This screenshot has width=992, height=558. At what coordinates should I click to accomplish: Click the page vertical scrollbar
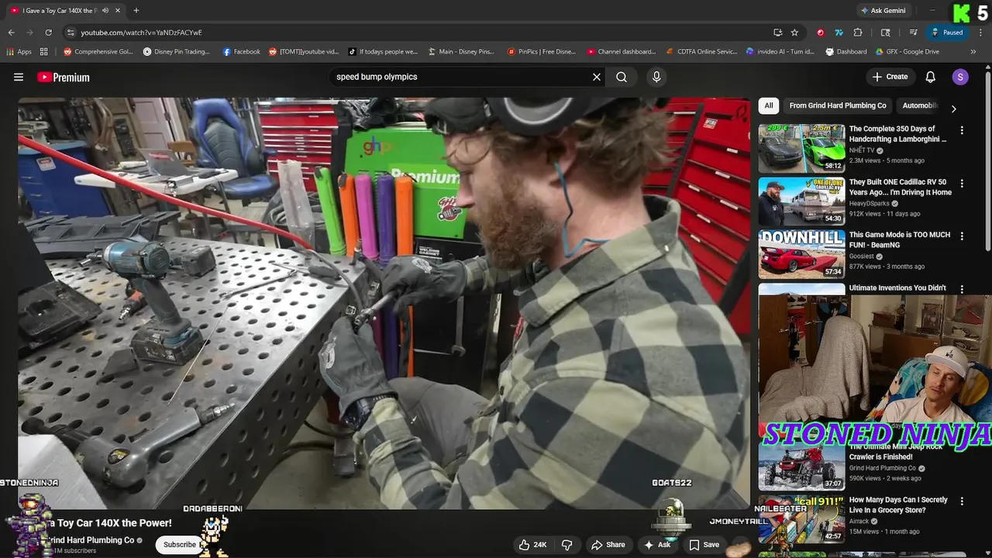[987, 161]
